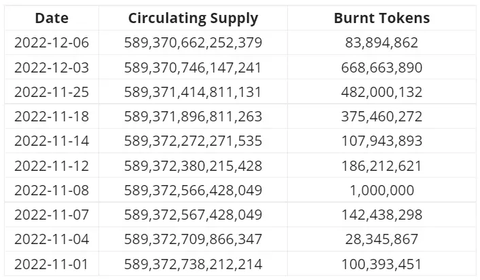Select the 2022-11-14 date cell
The width and height of the screenshot is (480, 280).
[x=52, y=141]
